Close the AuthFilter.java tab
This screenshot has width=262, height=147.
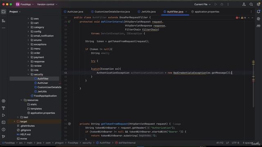[186, 12]
